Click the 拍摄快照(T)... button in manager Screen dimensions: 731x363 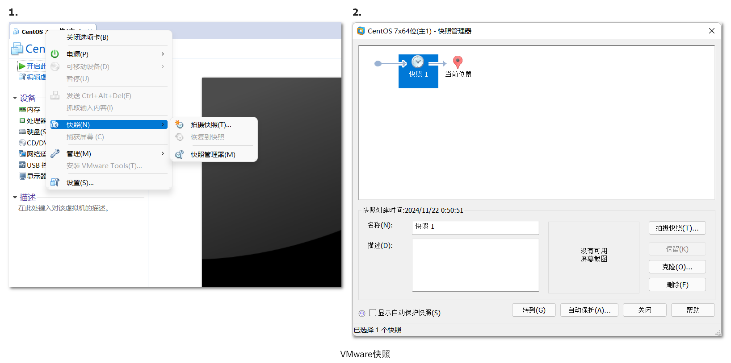(677, 228)
